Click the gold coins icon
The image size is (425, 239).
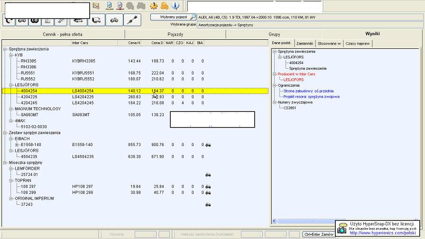click(x=165, y=5)
